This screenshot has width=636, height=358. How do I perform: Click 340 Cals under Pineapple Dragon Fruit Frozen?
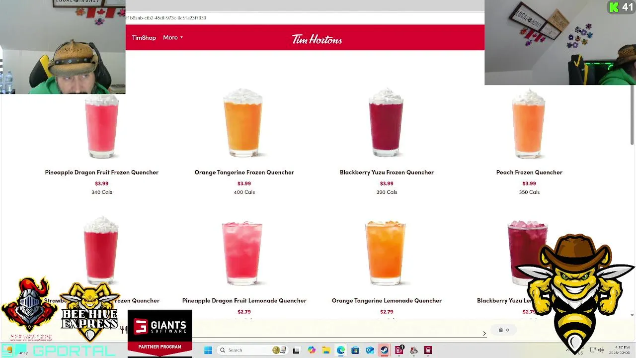pos(102,192)
